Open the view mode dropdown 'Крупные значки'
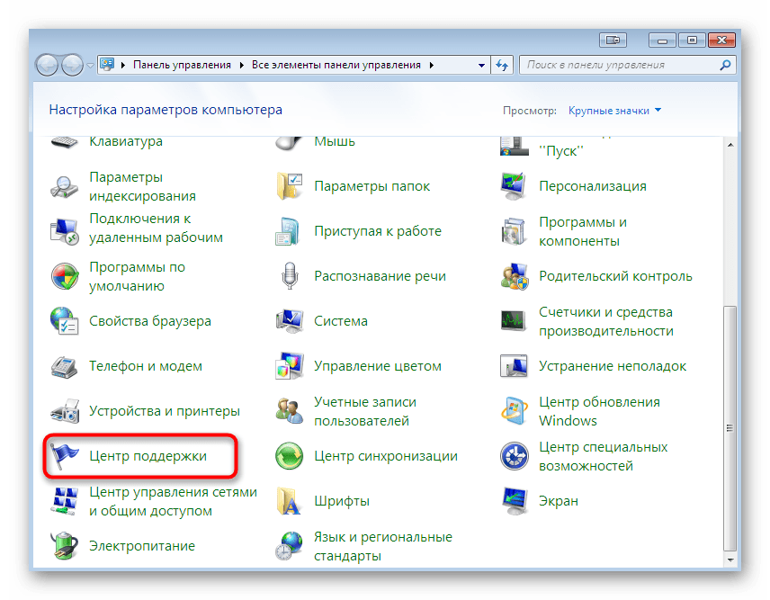This screenshot has height=600, width=770. coord(614,111)
